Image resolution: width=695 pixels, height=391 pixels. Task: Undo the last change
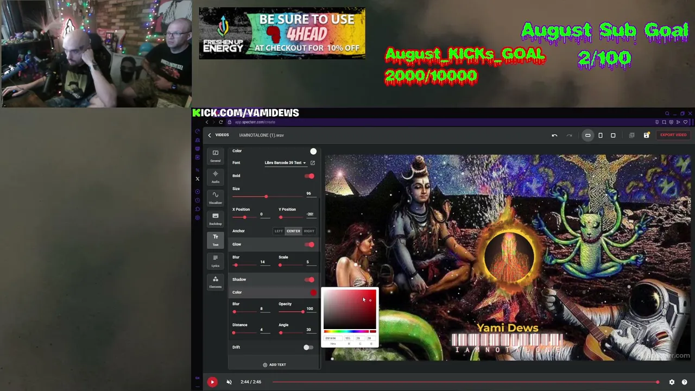[x=554, y=135]
